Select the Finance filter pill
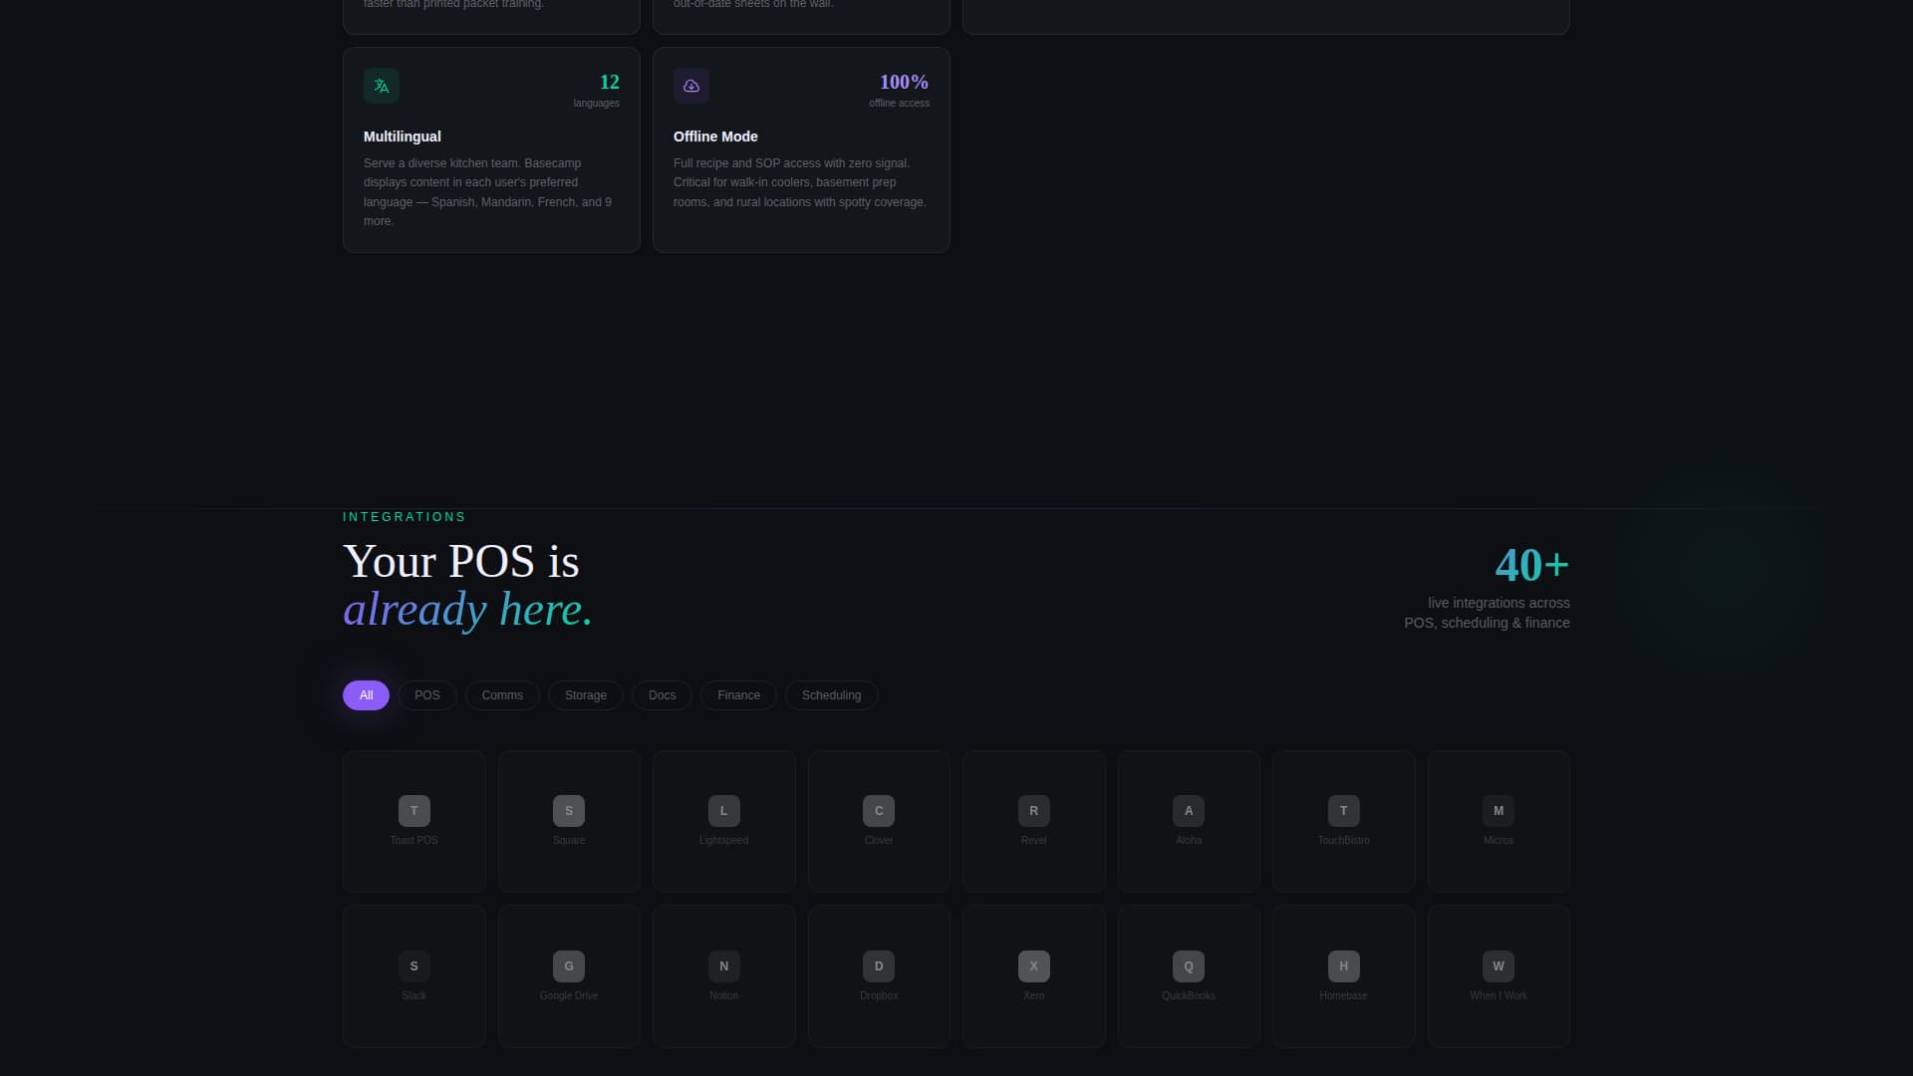 coord(738,695)
